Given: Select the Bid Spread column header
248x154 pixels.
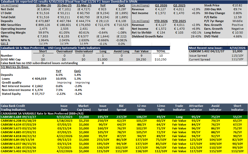Looking at the screenshot, I should (x=122, y=108).
